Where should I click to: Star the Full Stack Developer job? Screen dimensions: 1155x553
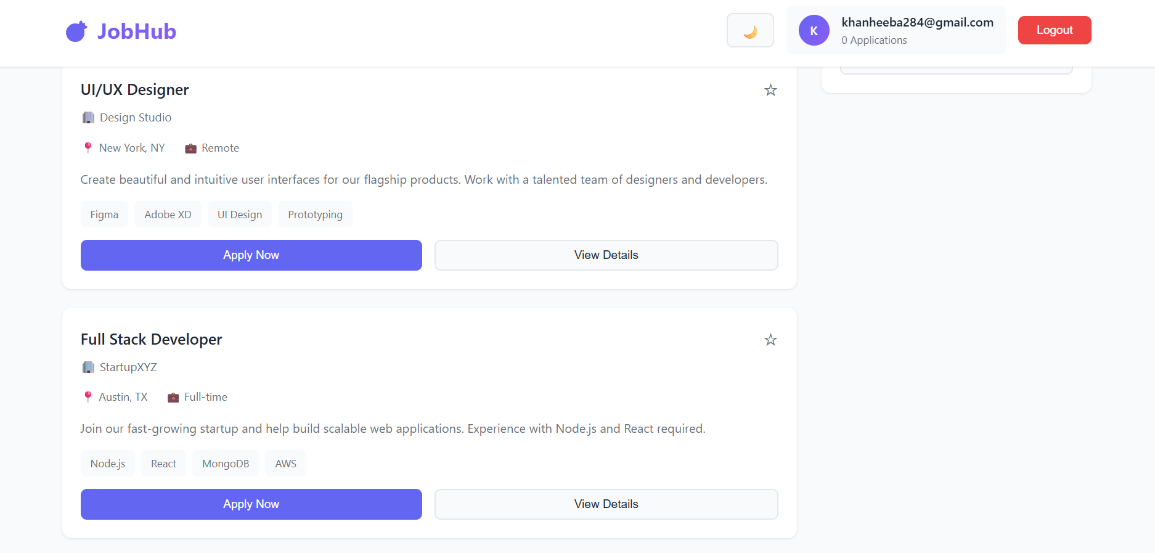(770, 340)
